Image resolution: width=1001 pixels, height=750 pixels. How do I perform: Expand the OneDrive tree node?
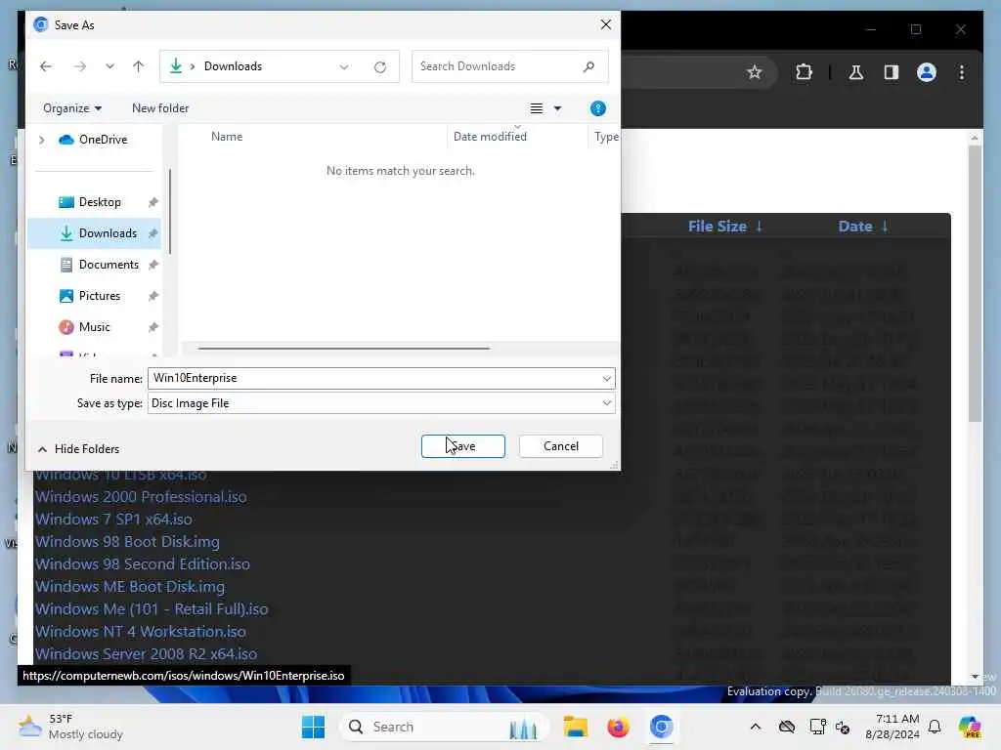(x=41, y=140)
